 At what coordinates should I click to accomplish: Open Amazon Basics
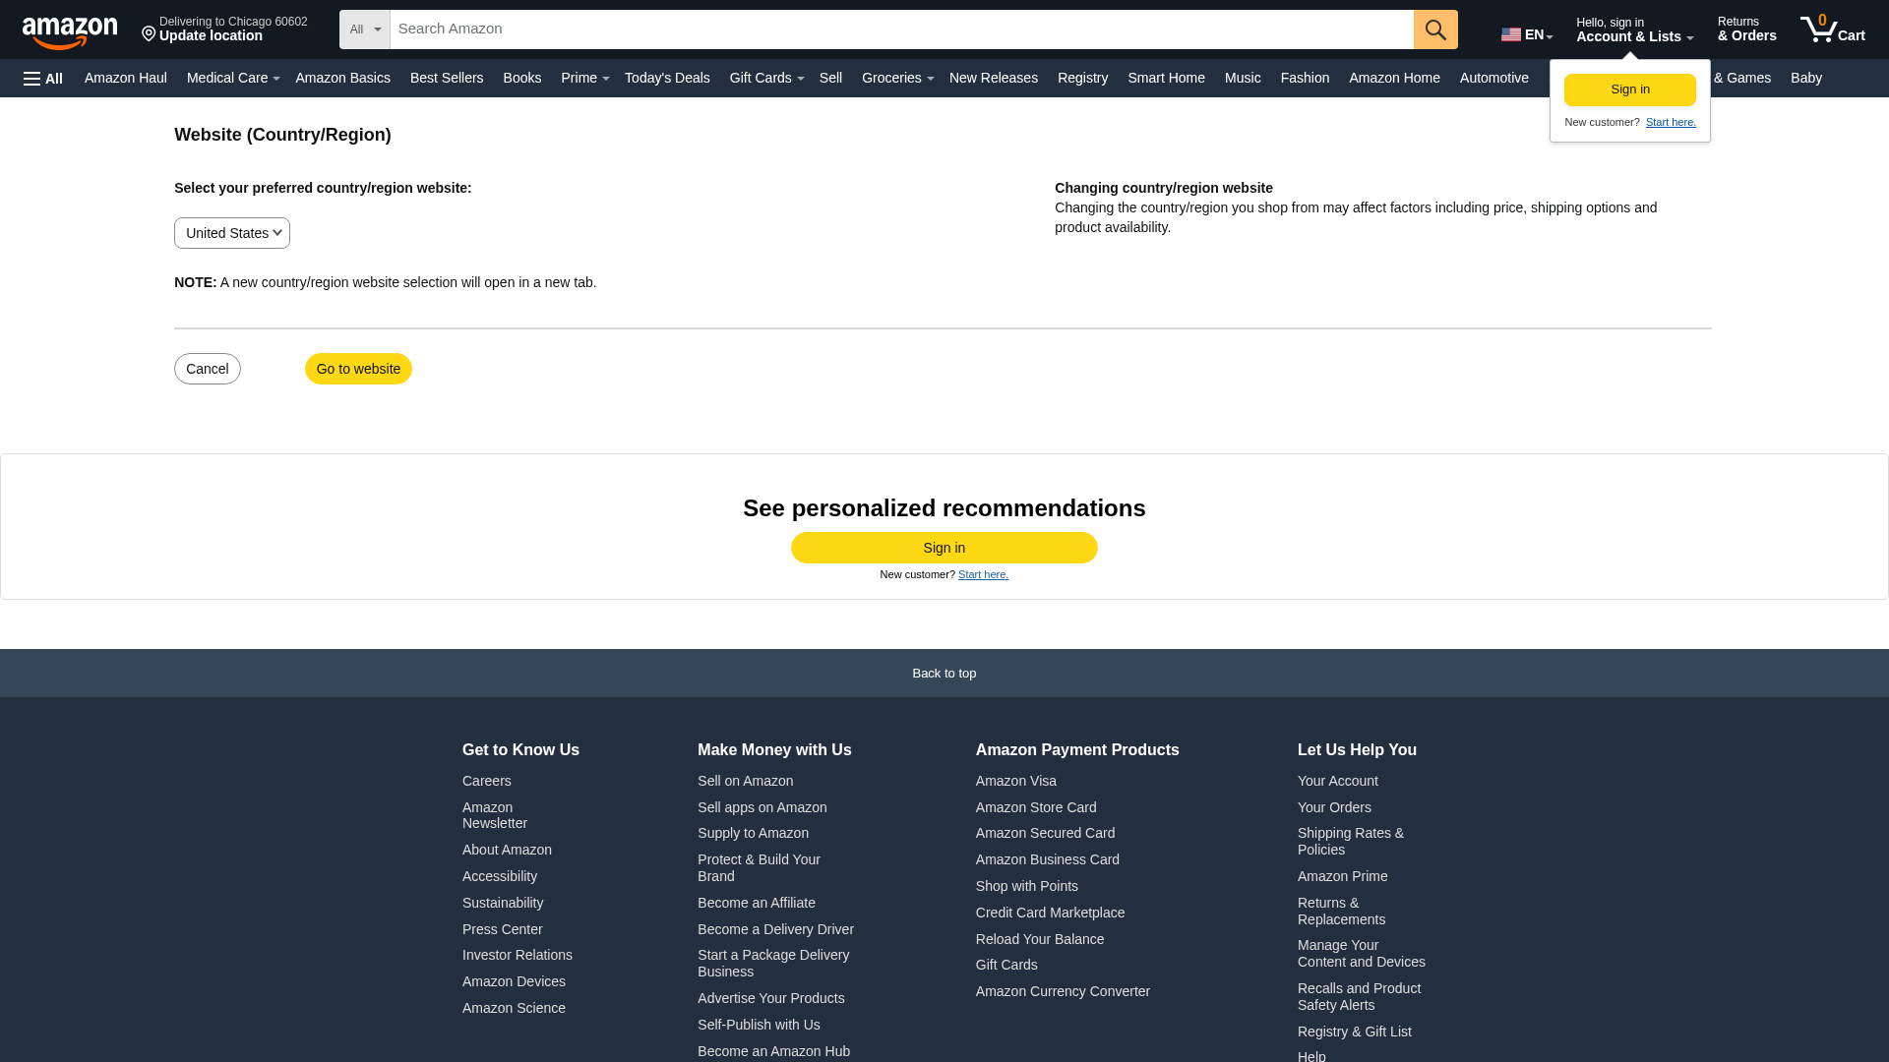[x=342, y=78]
